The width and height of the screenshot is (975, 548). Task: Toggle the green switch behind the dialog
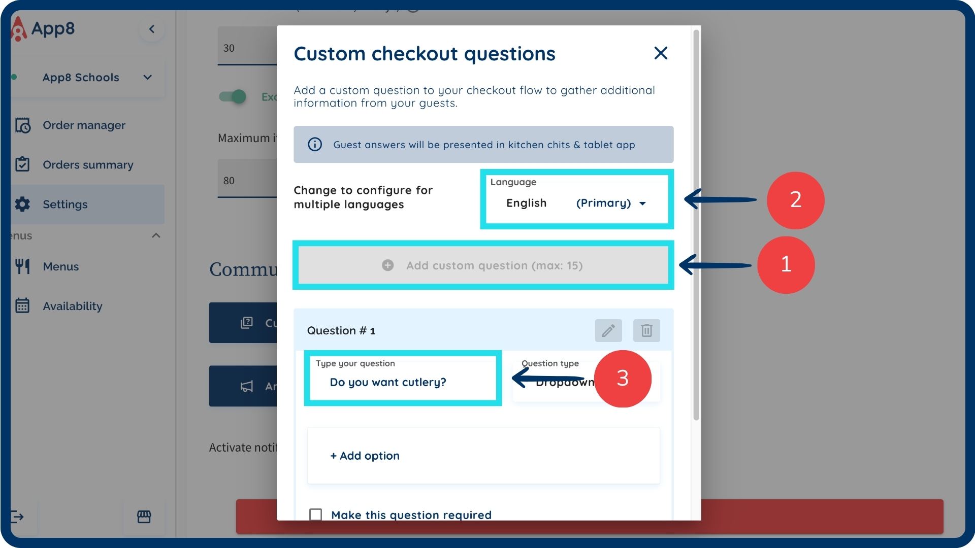point(233,96)
